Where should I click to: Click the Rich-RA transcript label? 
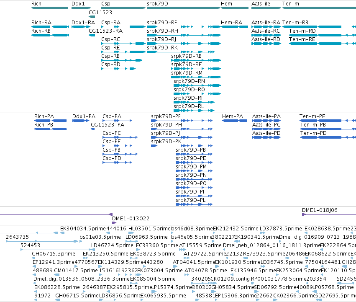[41, 23]
